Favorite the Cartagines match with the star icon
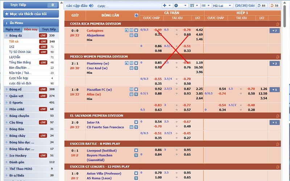Viewport: 290px width, 181px height. click(x=136, y=30)
